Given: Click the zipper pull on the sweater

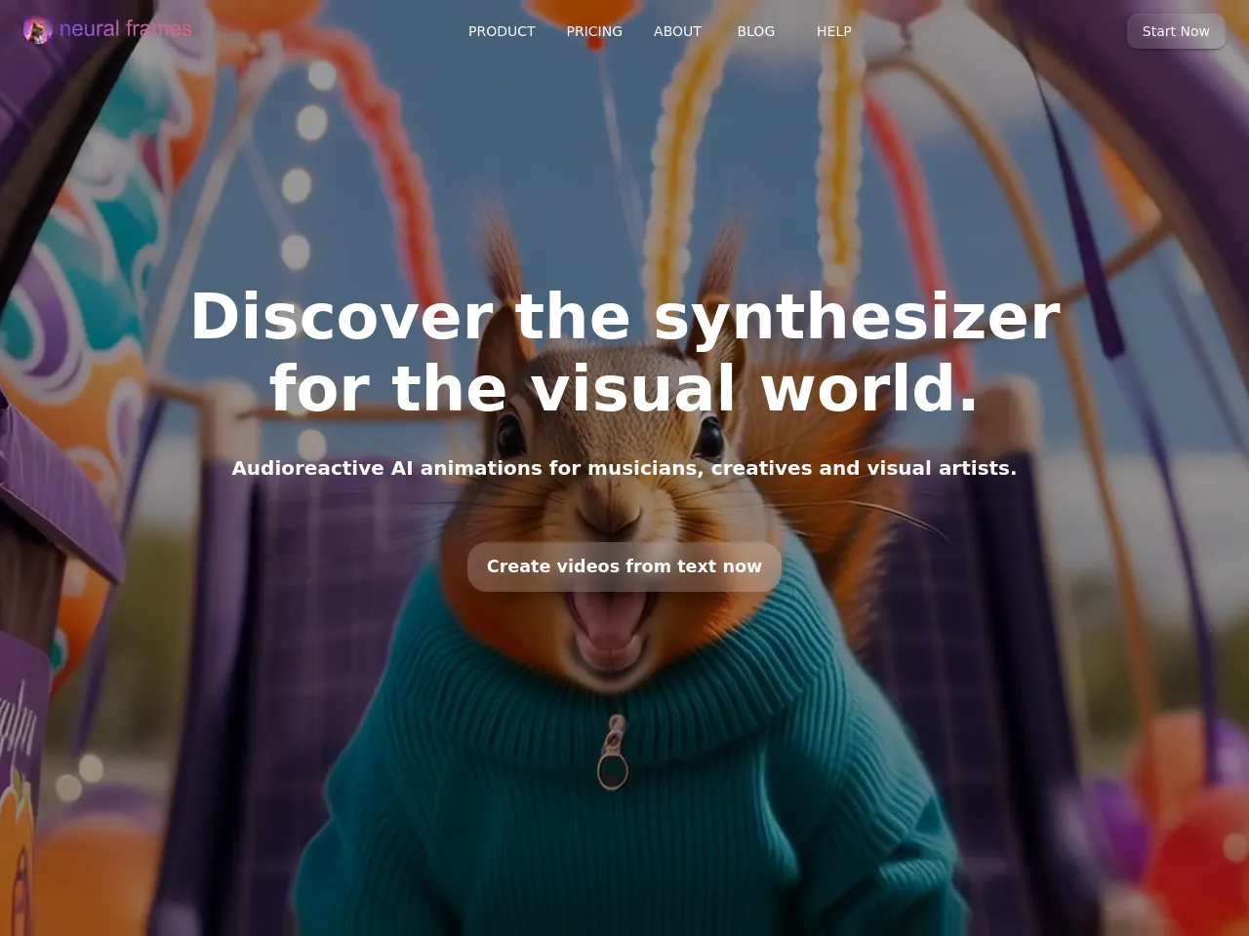Looking at the screenshot, I should click(613, 756).
